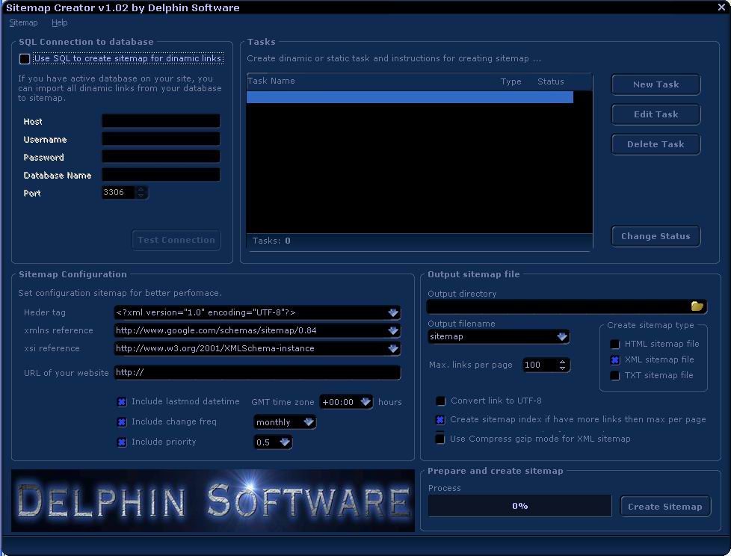The width and height of the screenshot is (731, 556).
Task: Click the New Task button
Action: pyautogui.click(x=656, y=84)
